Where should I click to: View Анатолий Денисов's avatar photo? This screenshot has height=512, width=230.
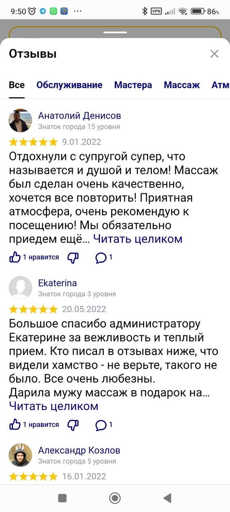(x=20, y=120)
